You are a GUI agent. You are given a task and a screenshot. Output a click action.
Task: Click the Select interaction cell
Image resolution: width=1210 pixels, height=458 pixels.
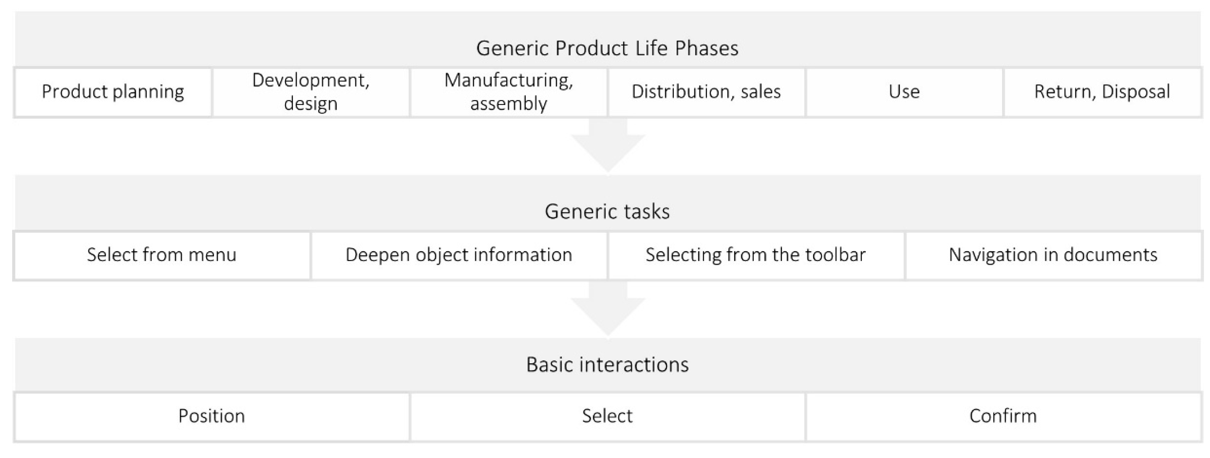(x=607, y=417)
